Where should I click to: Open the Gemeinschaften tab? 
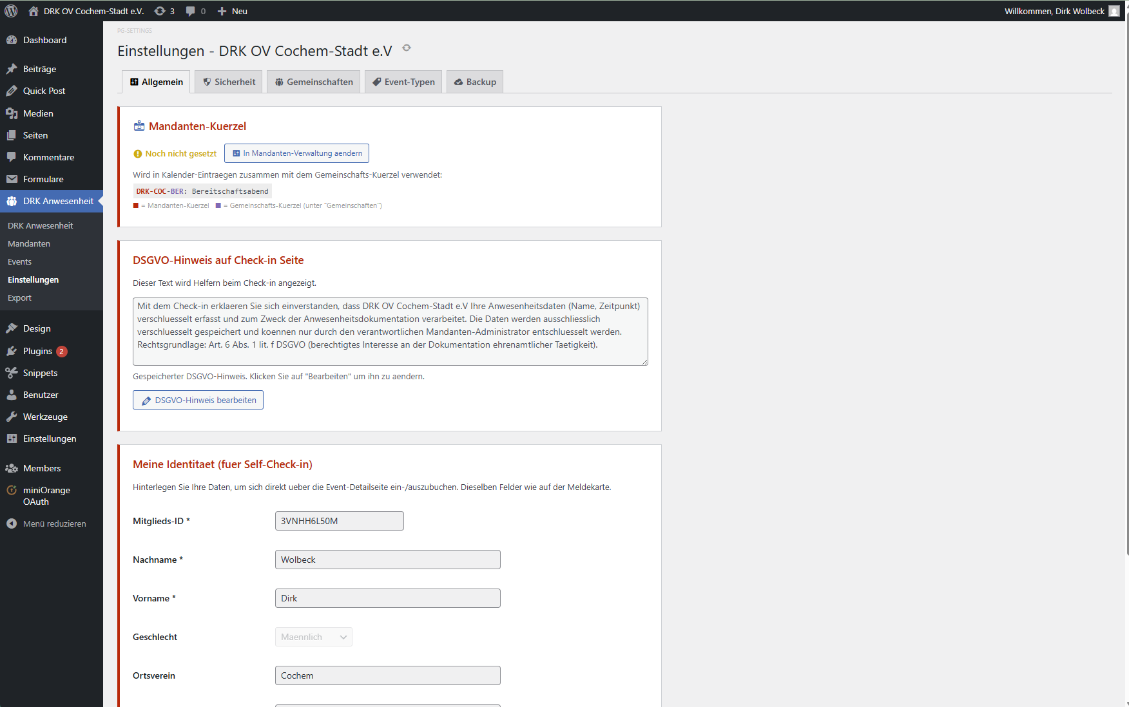click(x=314, y=82)
